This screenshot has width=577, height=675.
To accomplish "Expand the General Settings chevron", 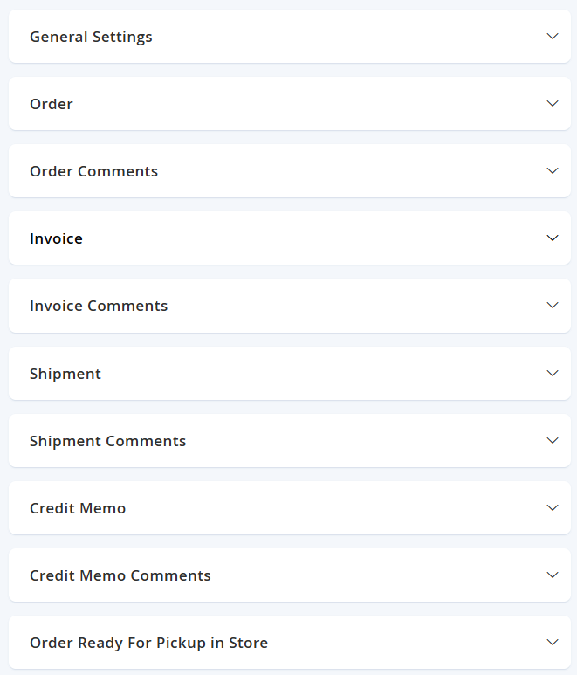I will pos(552,36).
